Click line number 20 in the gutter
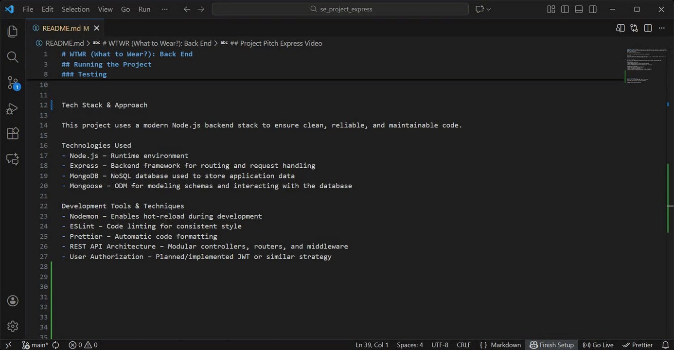Screen dimensions: 674x350 tap(44, 186)
